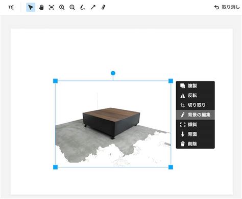
Task: Click the round rotation handle above the image
Action: click(x=113, y=73)
